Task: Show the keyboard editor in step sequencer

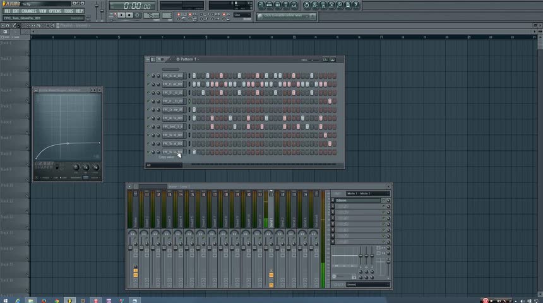Action: click(332, 59)
